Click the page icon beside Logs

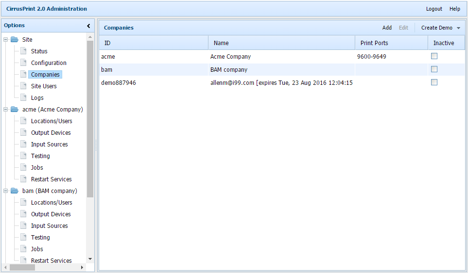click(x=23, y=98)
